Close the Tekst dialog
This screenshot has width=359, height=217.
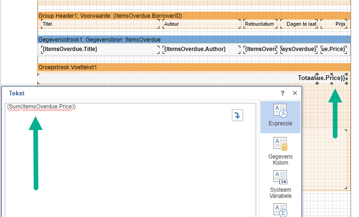(295, 94)
